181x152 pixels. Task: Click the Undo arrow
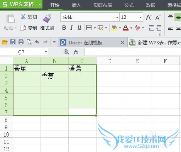37,42
